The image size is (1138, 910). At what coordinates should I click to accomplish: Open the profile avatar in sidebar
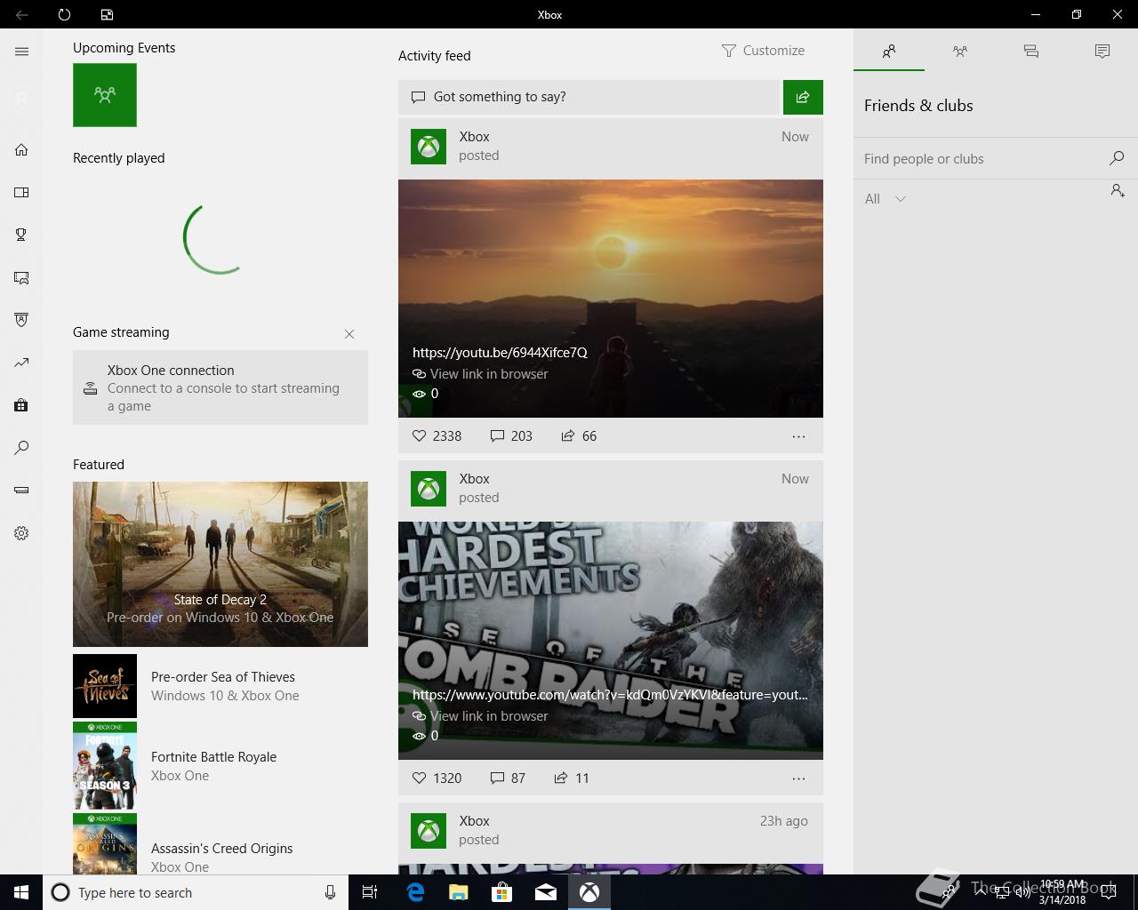pos(21,100)
